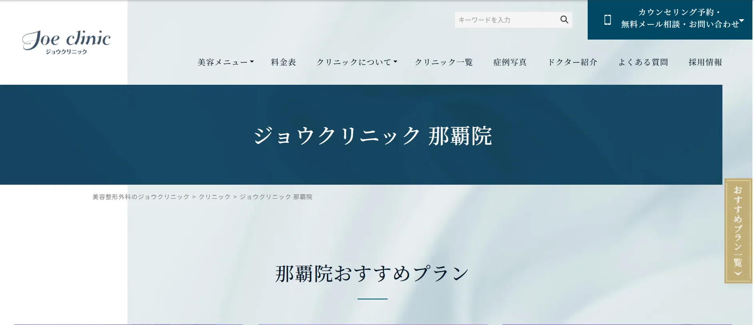
Task: Click the 那覇院おすすめプラン heading
Action: 372,274
